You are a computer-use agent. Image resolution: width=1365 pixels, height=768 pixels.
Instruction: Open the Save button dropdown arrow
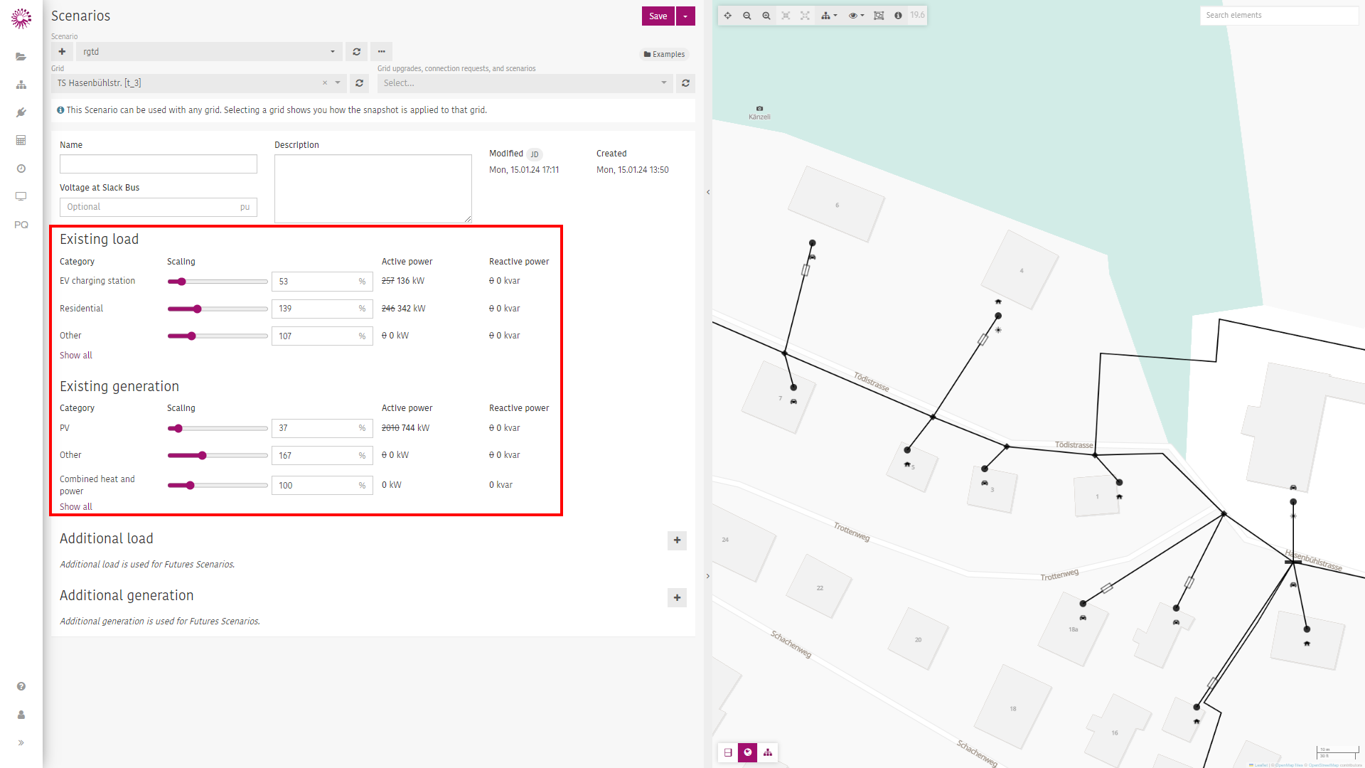point(685,16)
